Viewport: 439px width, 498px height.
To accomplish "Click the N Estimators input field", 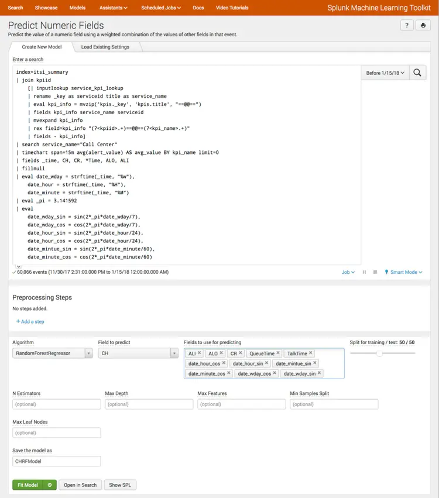I will click(x=56, y=404).
